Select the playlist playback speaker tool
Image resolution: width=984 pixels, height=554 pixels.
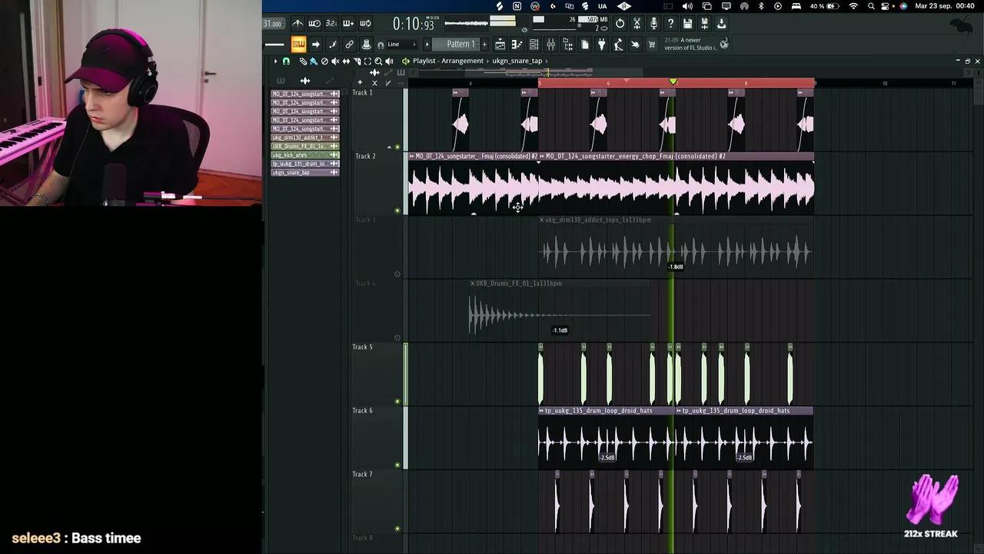click(389, 61)
